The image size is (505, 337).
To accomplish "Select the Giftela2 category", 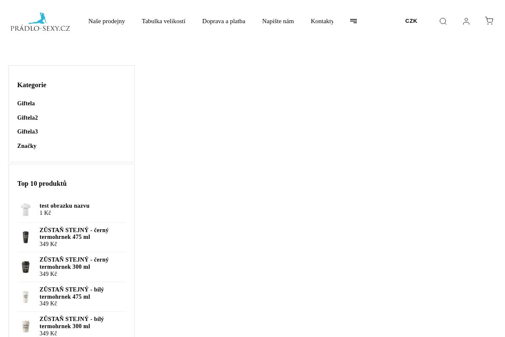I will (27, 118).
